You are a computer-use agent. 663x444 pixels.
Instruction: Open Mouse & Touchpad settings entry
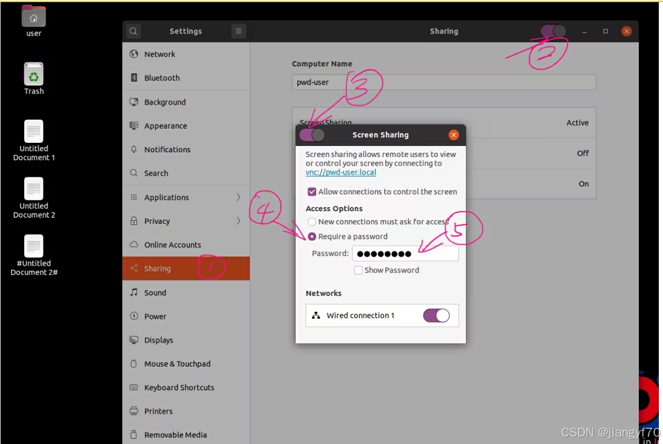[186, 363]
